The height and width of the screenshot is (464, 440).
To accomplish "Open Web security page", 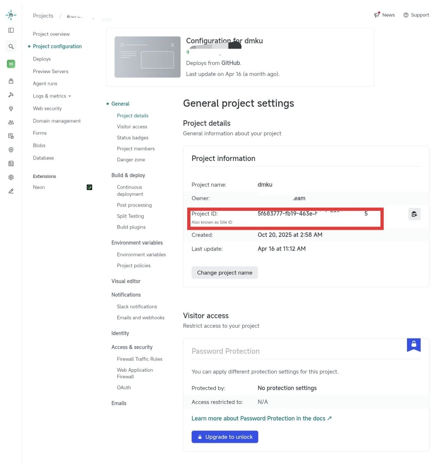I will pos(47,108).
